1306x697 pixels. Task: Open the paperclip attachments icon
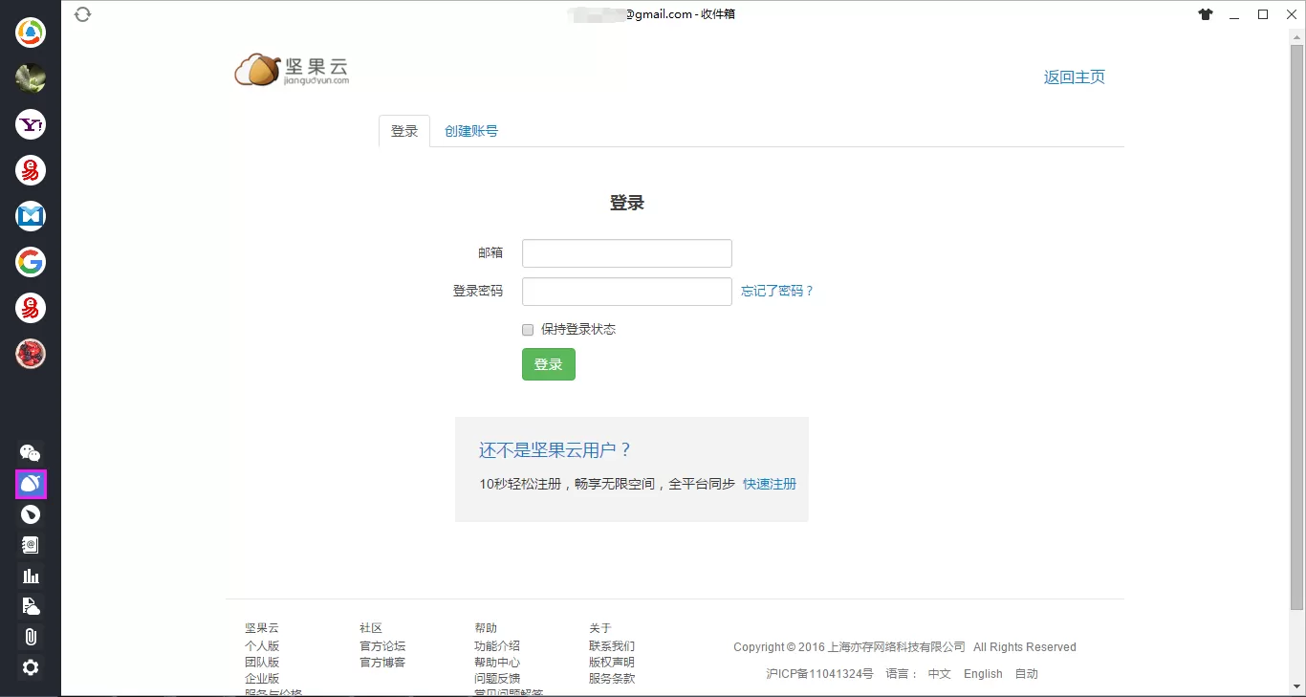pyautogui.click(x=31, y=637)
